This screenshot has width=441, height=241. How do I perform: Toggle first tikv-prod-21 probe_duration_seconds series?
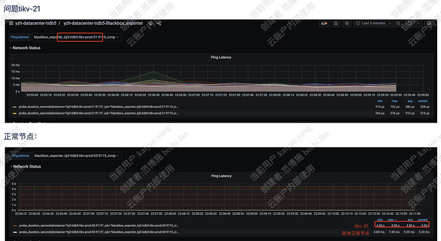[x=98, y=107]
